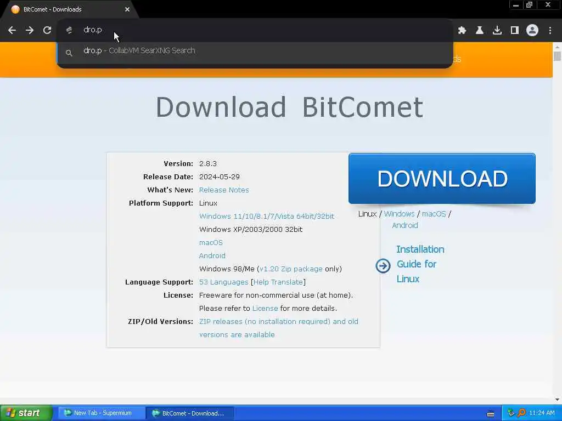Restore down the browser window
Screen dimensions: 562x421
click(x=529, y=5)
